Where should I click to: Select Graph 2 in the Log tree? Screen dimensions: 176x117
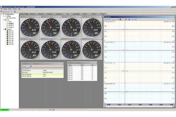[x=11, y=25]
